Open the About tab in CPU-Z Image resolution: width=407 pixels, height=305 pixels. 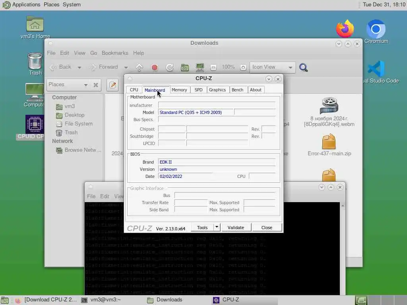256,90
